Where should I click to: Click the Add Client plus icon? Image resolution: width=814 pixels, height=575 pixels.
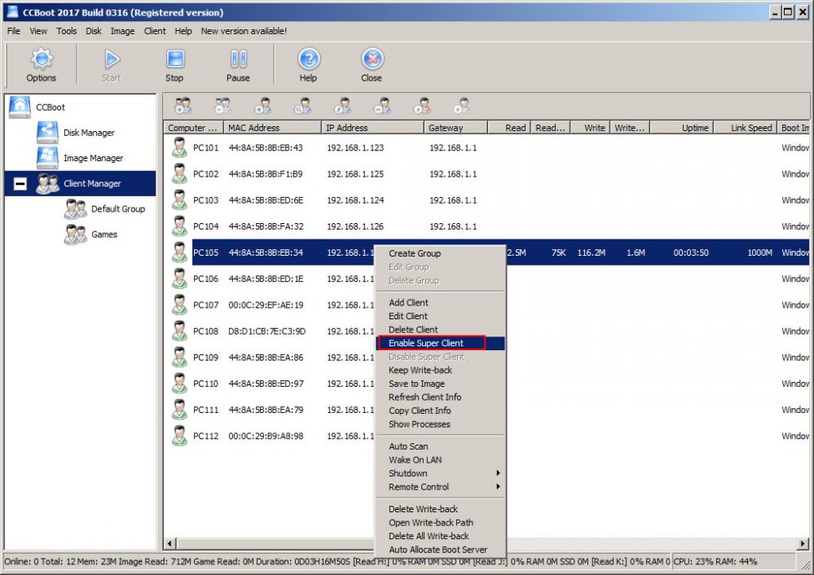coord(263,106)
